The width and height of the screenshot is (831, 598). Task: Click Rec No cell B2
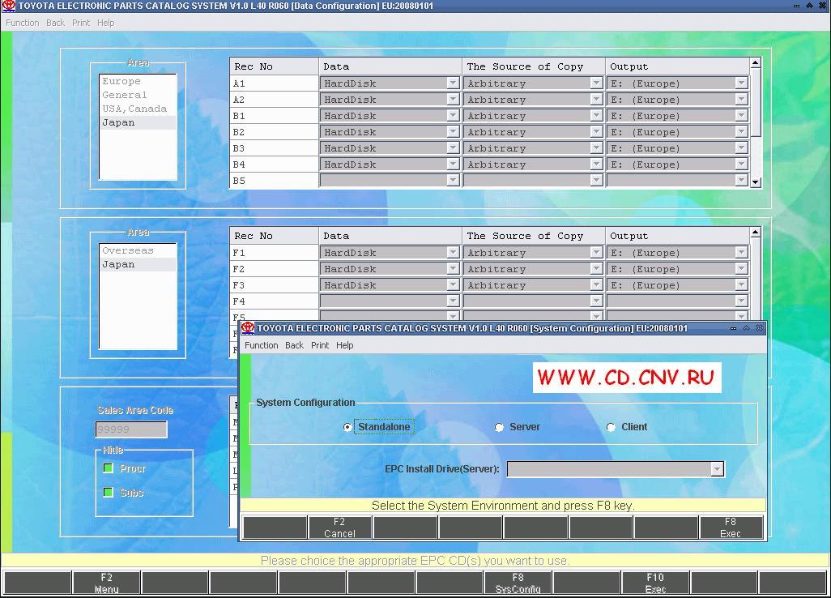[x=274, y=132]
